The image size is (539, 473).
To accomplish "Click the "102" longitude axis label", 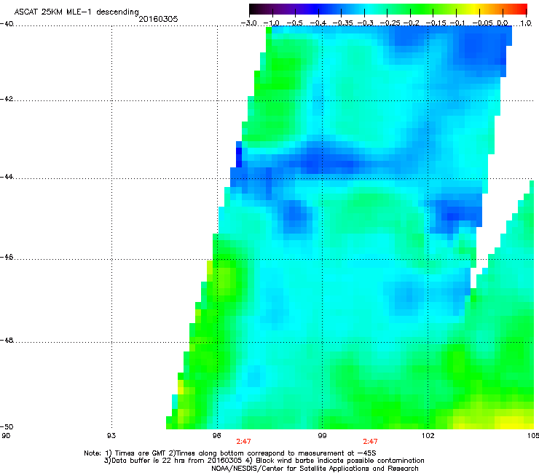I will (428, 436).
